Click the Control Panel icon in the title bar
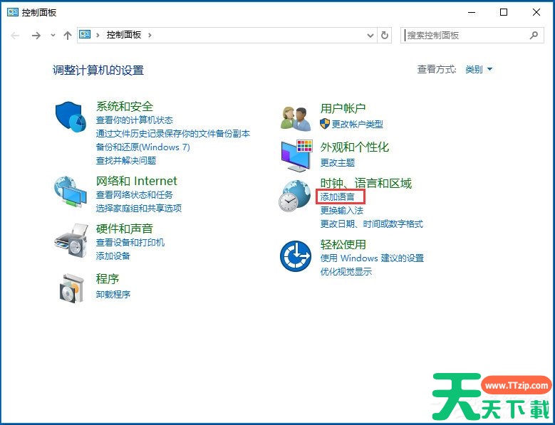This screenshot has width=555, height=425. pos(13,12)
